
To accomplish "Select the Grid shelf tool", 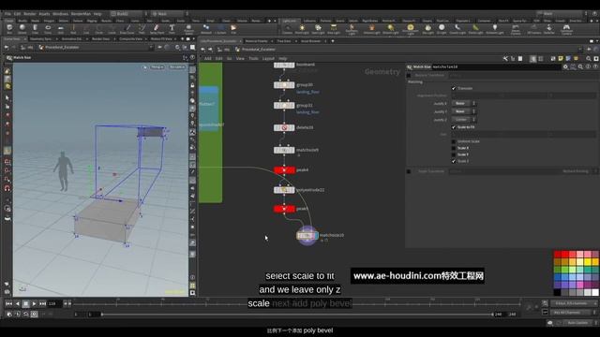I will click(x=60, y=29).
